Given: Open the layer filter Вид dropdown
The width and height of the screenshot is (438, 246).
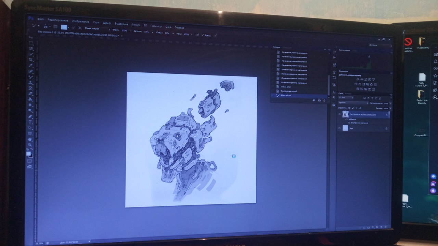Looking at the screenshot, I should [x=346, y=98].
